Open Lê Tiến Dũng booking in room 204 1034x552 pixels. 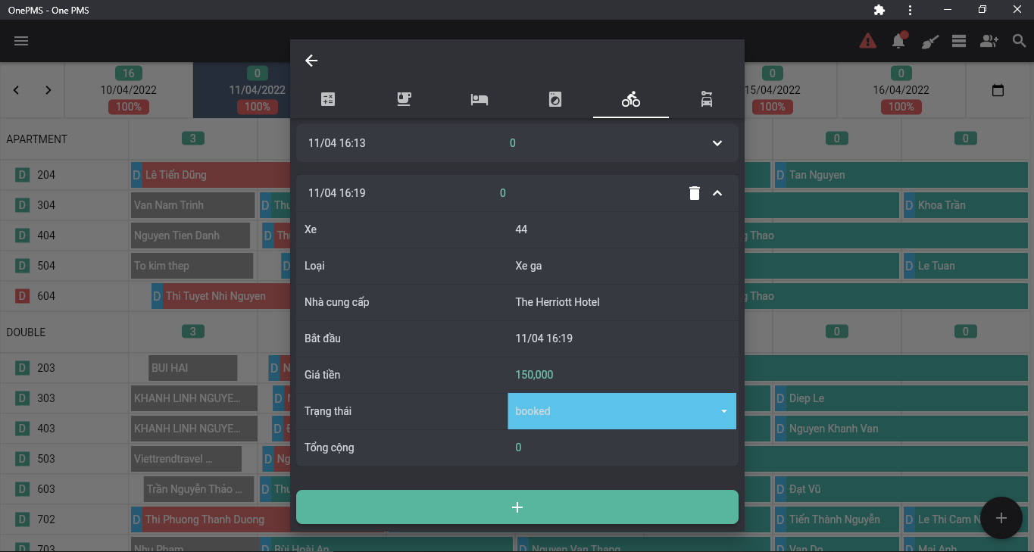[211, 175]
